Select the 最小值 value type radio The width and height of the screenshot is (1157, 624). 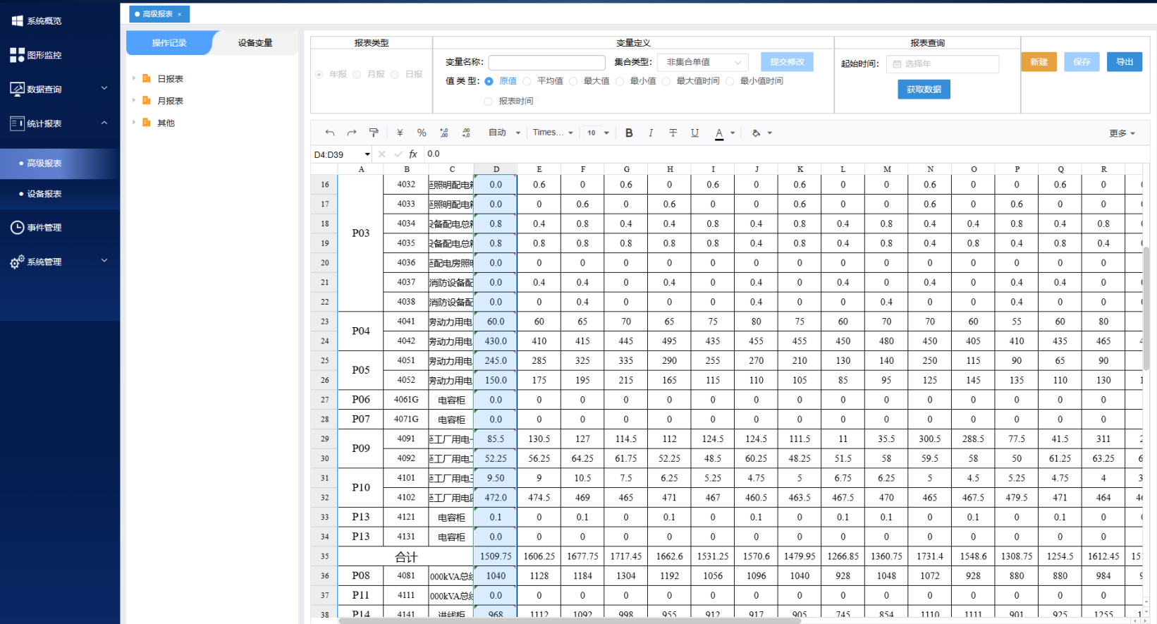point(620,81)
